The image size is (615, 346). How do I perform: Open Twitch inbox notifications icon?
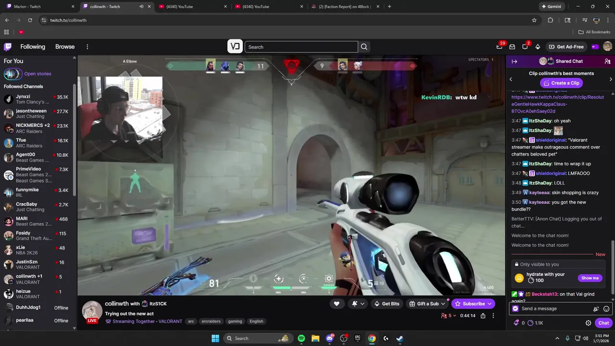[512, 47]
